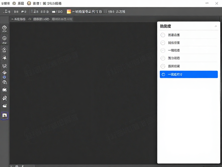Image resolution: width=222 pixels, height=167 pixels.
Task: Select the hand-shaped tool below the blue circle
Action: (5, 82)
